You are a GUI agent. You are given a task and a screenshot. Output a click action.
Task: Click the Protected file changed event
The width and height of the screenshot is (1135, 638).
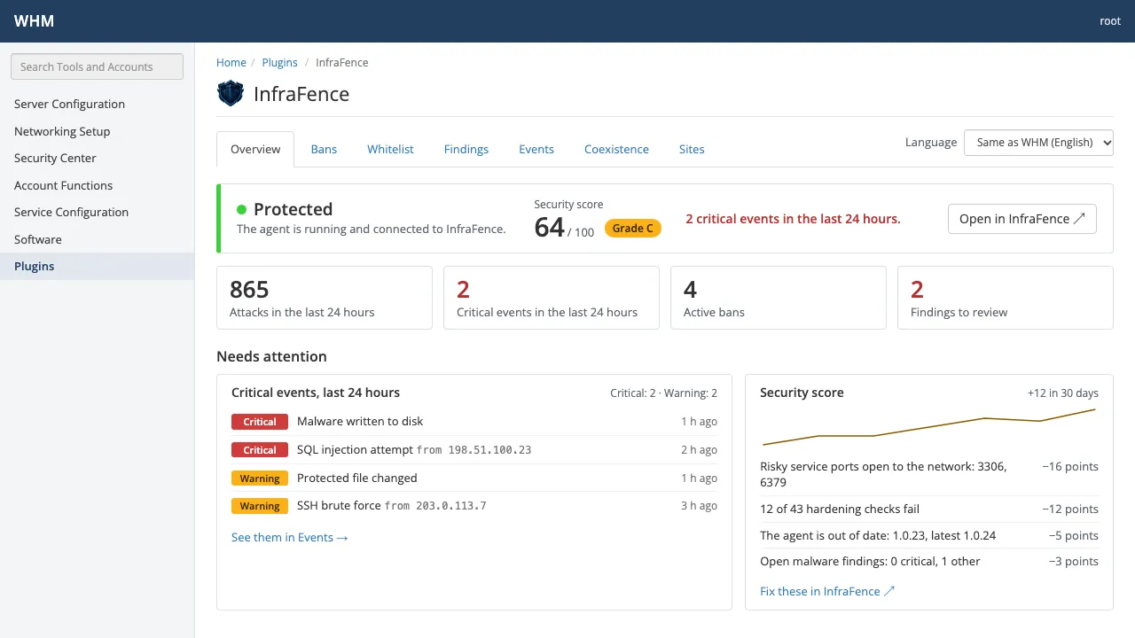474,478
